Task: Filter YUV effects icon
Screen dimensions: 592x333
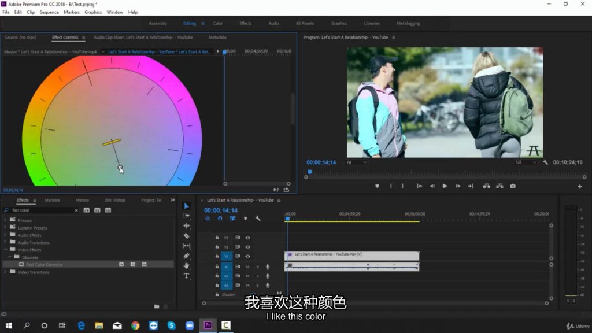Action: [108, 210]
